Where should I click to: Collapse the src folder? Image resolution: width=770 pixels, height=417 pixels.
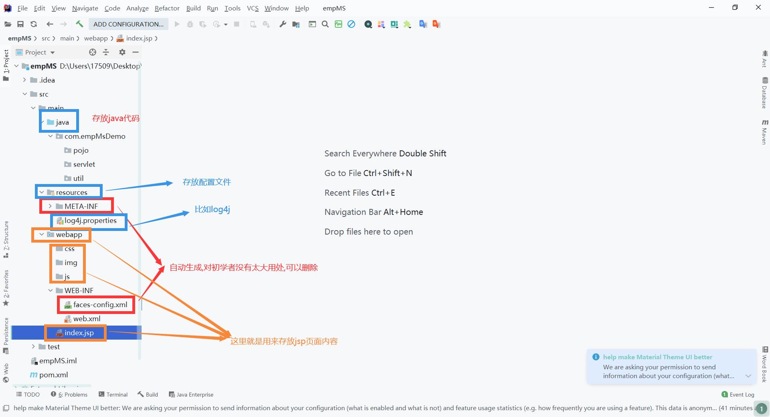pyautogui.click(x=25, y=94)
